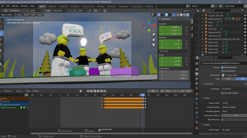
Task: Open the Render menu
Action: (15, 6)
